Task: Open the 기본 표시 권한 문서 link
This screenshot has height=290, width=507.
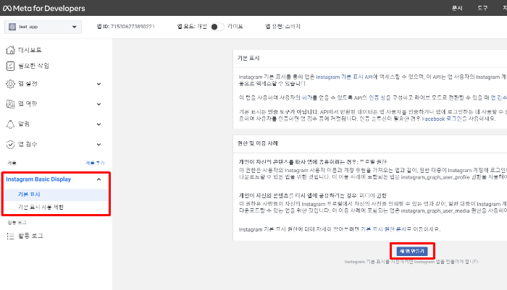Action: [383, 229]
